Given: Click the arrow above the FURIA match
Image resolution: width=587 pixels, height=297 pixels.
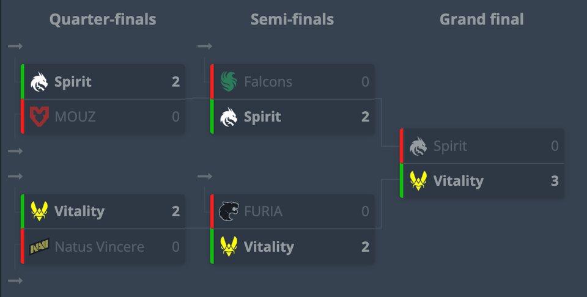Looking at the screenshot, I should [205, 177].
